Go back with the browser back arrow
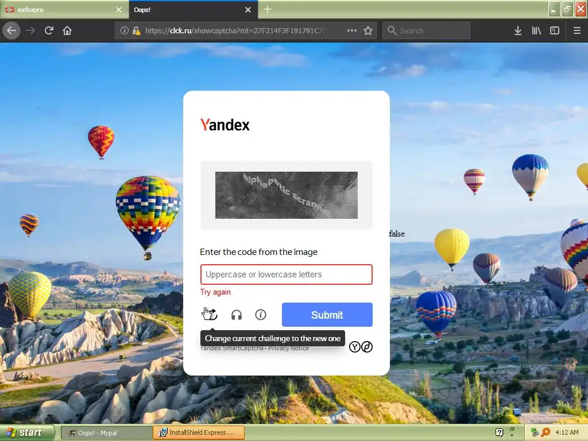 (11, 30)
